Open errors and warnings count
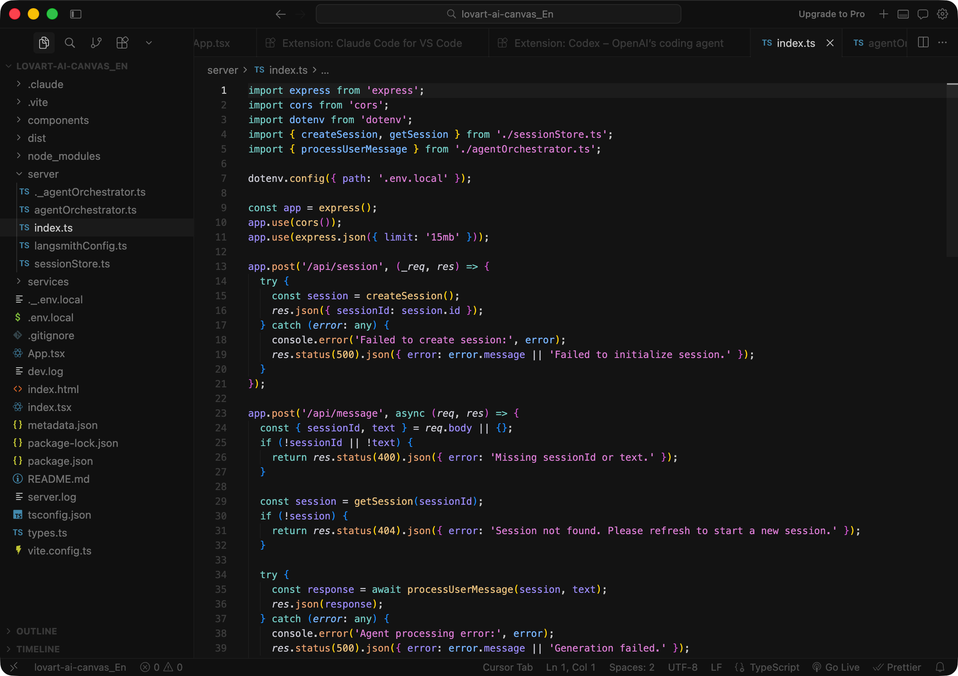The image size is (958, 676). 162,667
